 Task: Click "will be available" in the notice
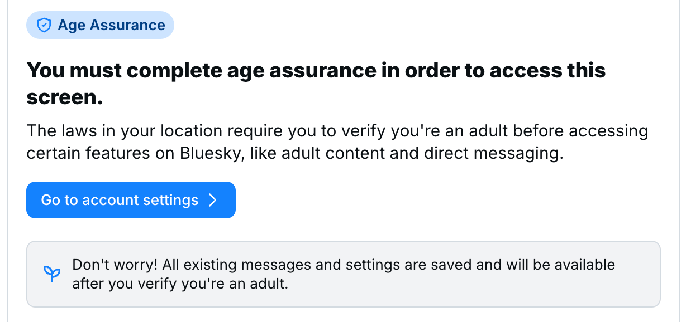(559, 265)
